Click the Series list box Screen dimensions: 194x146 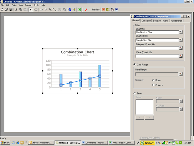tap(144, 107)
